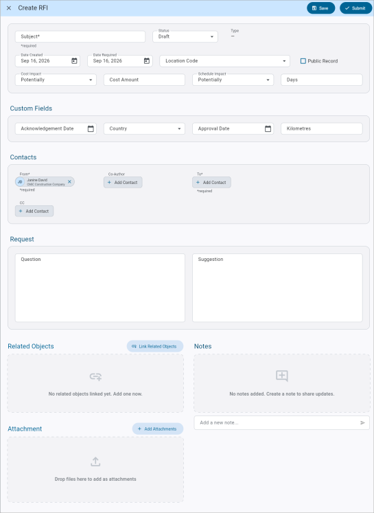This screenshot has height=513, width=374.
Task: Click the Add a new note field
Action: 281,423
